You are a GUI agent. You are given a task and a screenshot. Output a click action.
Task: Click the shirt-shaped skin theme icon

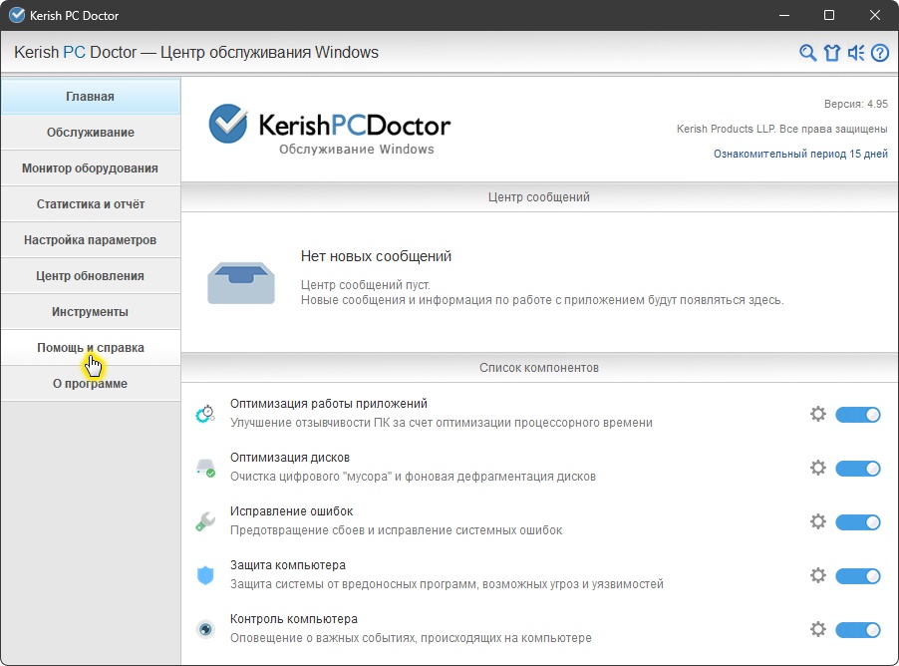(832, 53)
